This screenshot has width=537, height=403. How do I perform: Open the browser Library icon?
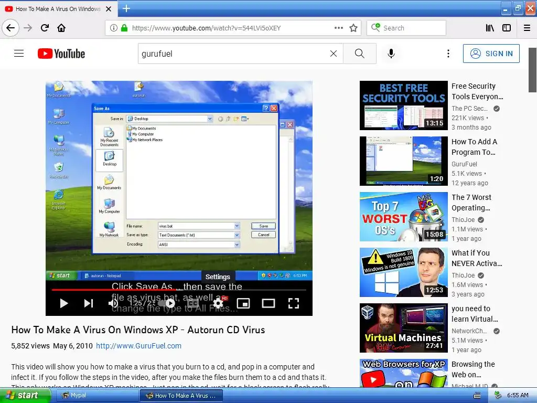point(490,28)
